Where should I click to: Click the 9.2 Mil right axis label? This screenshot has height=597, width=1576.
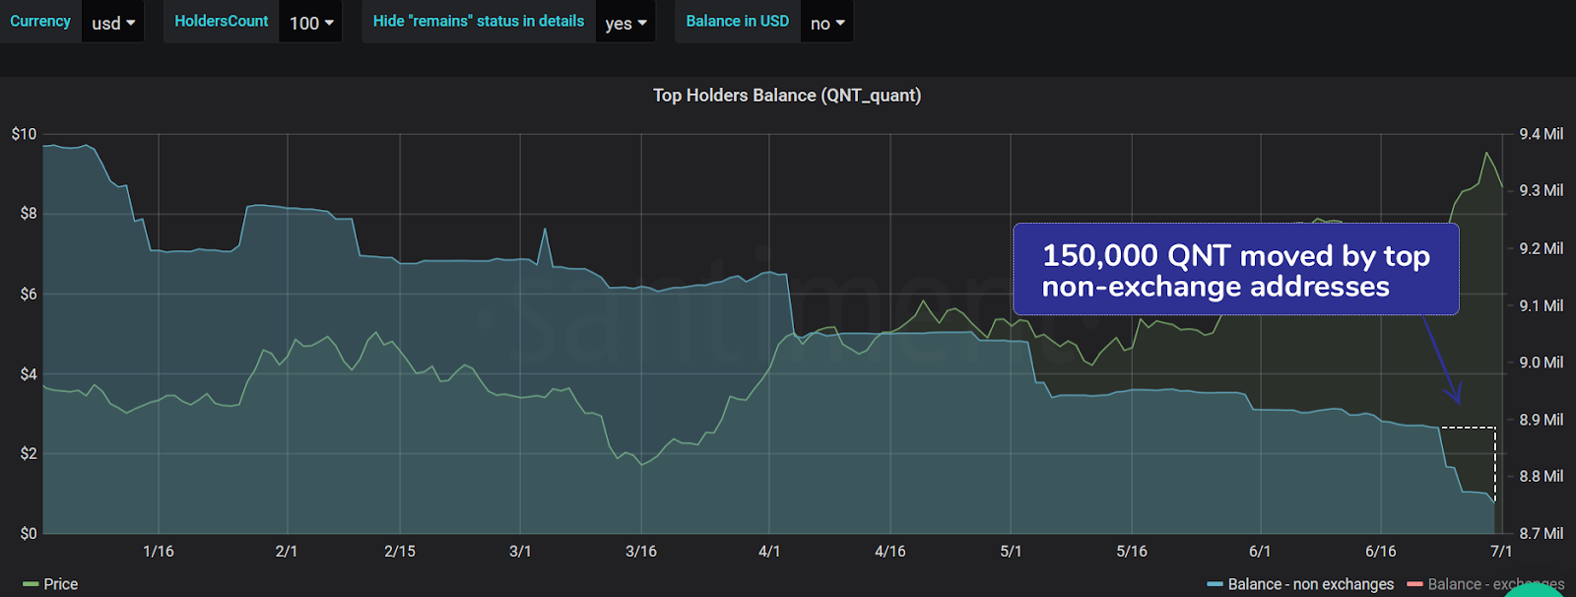pyautogui.click(x=1542, y=248)
